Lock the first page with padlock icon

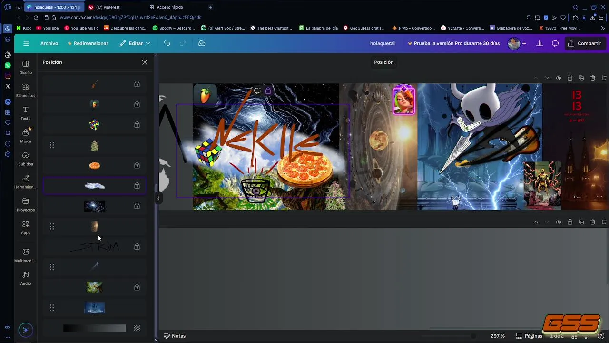tap(570, 78)
